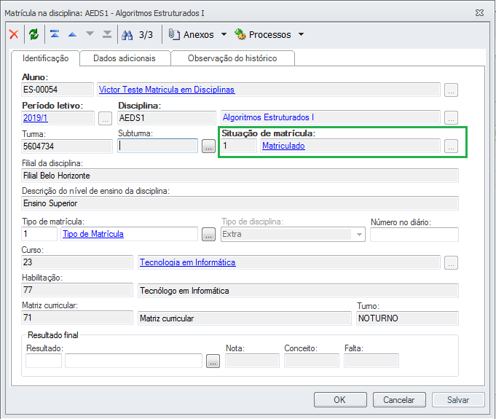The height and width of the screenshot is (419, 496).
Task: Click the Curso code 23 field
Action: point(77,262)
